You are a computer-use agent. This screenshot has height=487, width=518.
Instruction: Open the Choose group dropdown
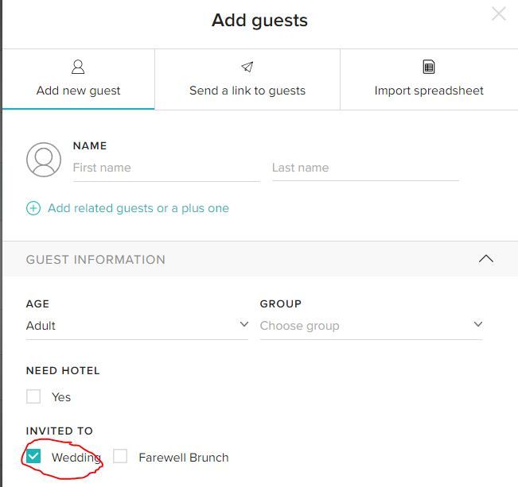click(x=371, y=326)
